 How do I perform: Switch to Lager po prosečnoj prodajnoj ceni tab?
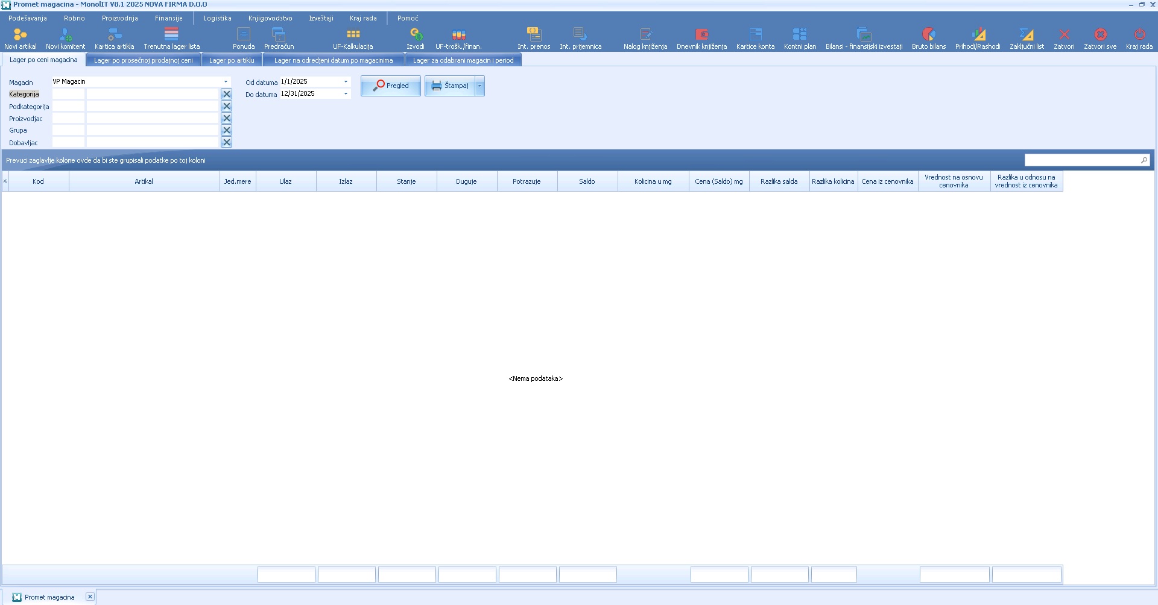pyautogui.click(x=144, y=60)
